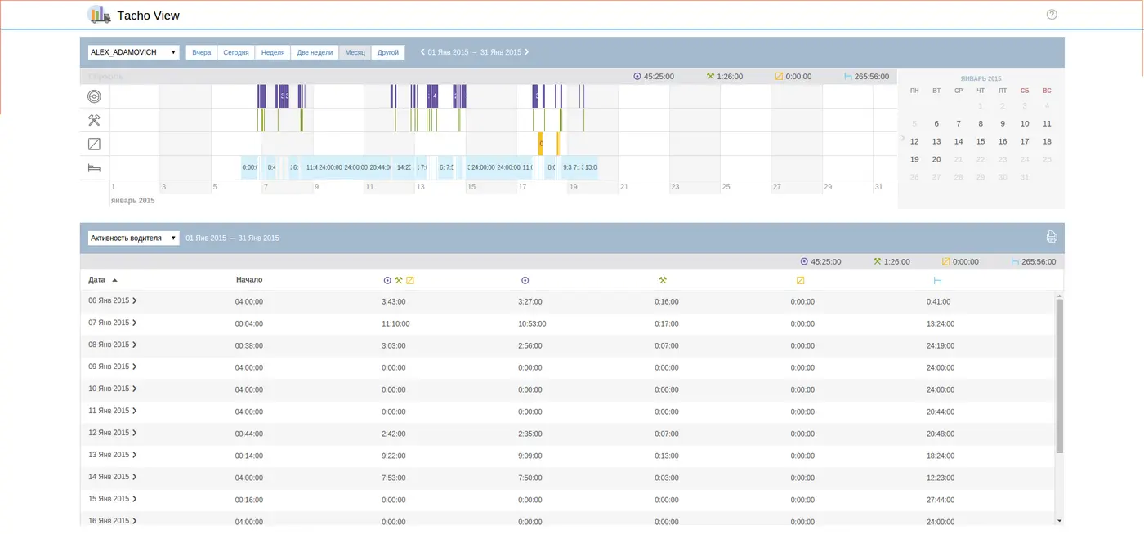Image resolution: width=1144 pixels, height=534 pixels.
Task: Pick January 20 in the calendar
Action: point(936,159)
